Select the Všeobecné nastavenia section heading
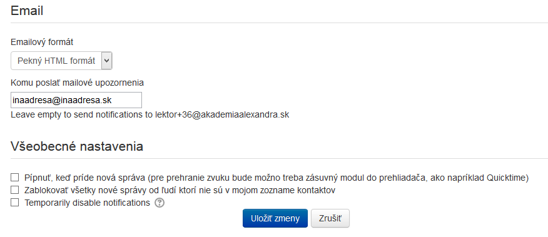Image resolution: width=548 pixels, height=237 pixels. click(x=77, y=146)
